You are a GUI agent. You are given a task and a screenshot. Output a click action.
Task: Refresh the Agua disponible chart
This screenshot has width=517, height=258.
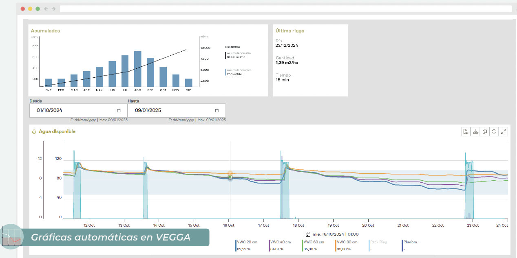coord(494,131)
